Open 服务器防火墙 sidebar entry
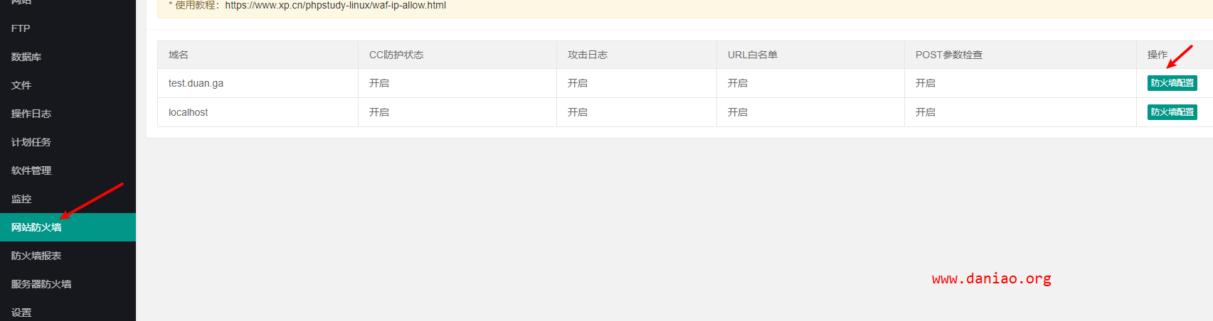 68,284
